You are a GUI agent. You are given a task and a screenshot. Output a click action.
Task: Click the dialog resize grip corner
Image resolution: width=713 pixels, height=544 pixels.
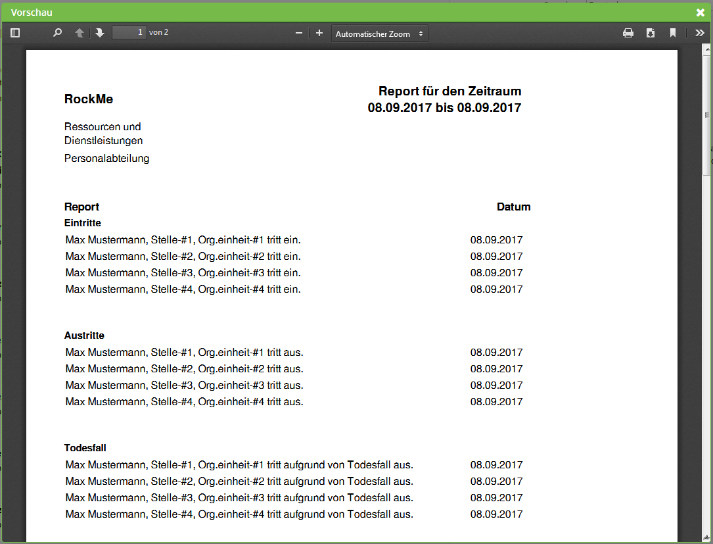click(706, 537)
